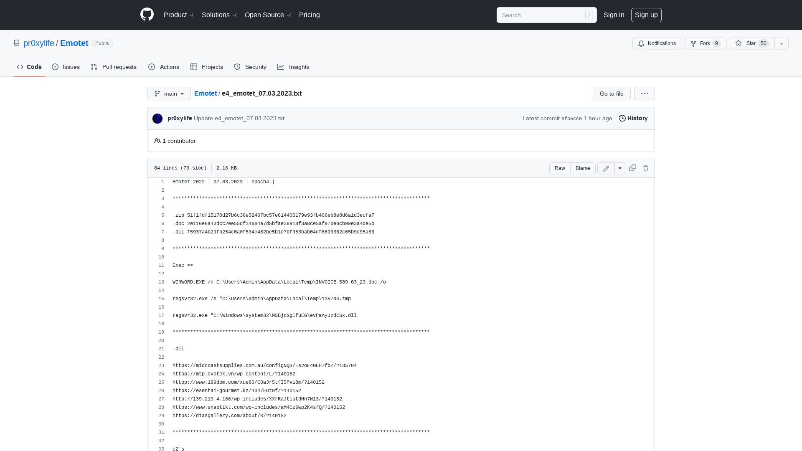
Task: Click the www.snaptikt.com URL line
Action: pos(259,408)
